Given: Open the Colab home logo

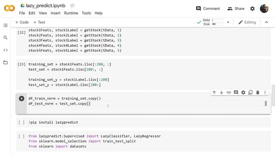Looking at the screenshot, I should click(x=9, y=8).
